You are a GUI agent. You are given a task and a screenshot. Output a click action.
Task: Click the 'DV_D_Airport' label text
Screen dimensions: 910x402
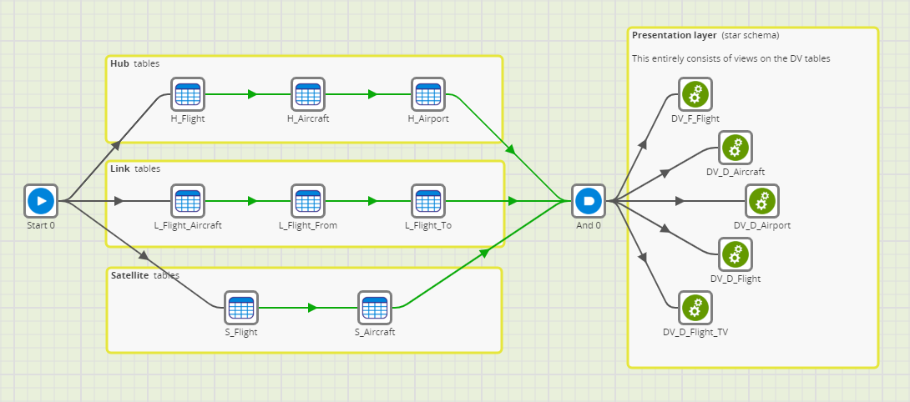tap(762, 225)
